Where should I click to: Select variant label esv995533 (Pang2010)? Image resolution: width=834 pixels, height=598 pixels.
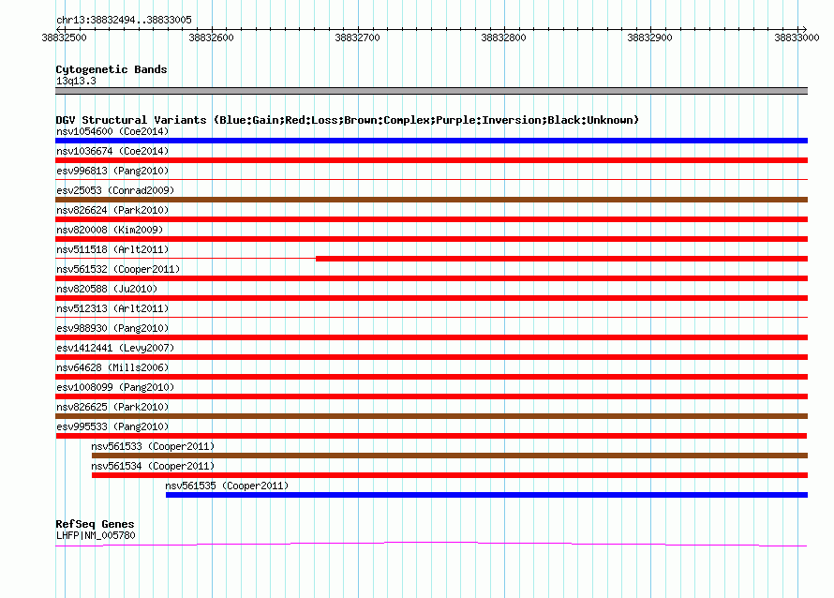pos(112,426)
